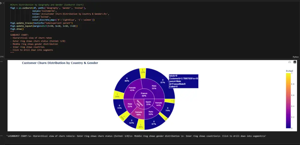This screenshot has width=300, height=145.
Task: Select France Female 45% segment
Action: click(132, 89)
